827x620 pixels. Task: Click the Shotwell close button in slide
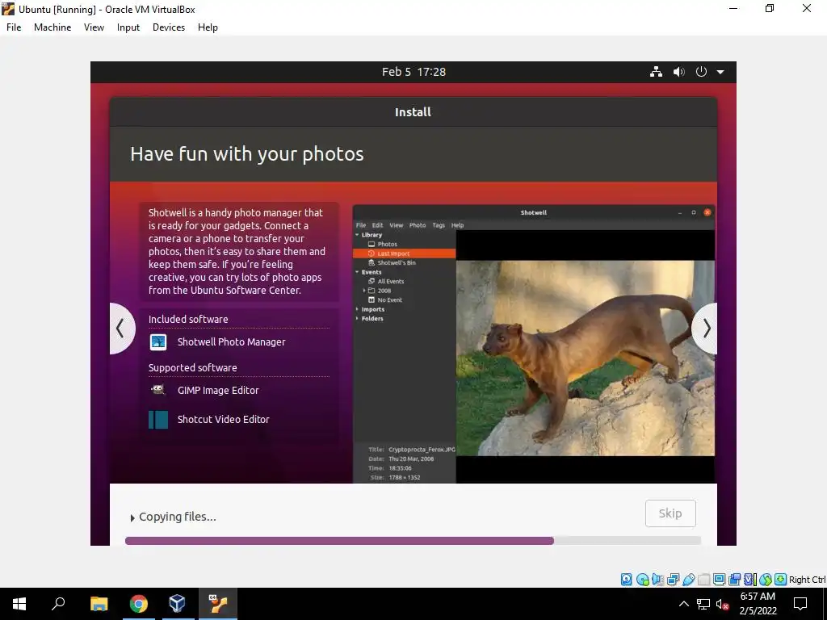[707, 212]
